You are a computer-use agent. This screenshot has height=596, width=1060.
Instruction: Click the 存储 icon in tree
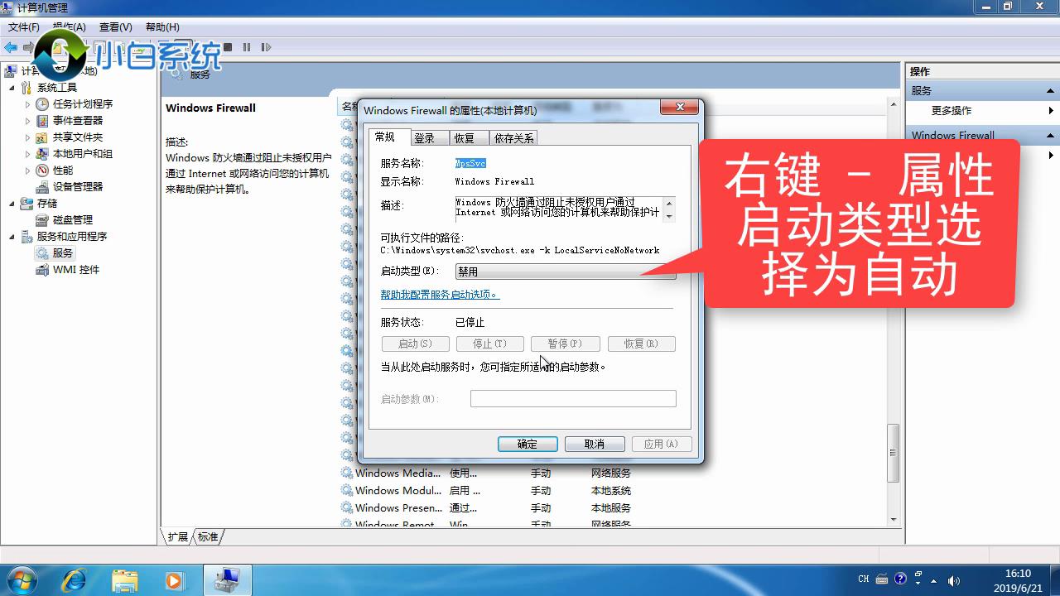click(x=26, y=204)
